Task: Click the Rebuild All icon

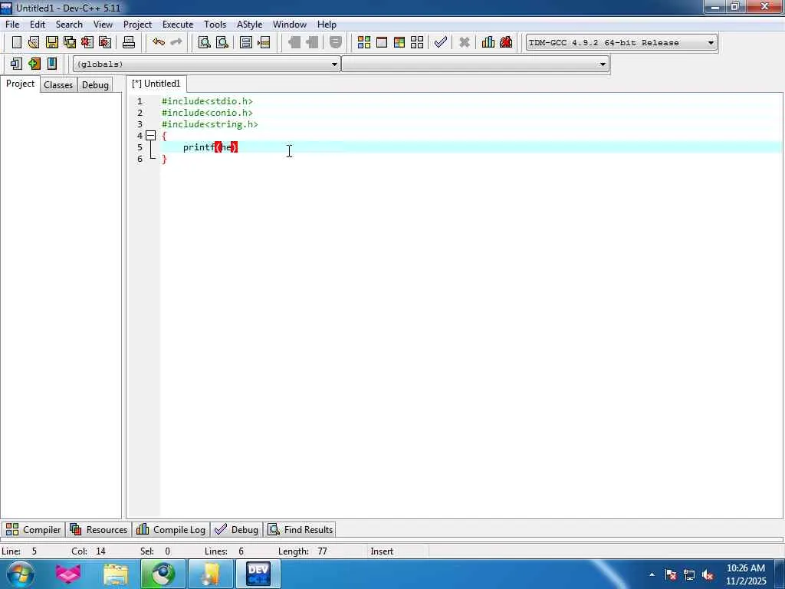Action: (416, 43)
